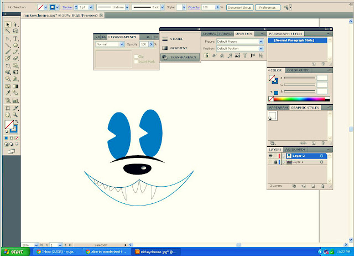Viewport: 354px width, 256px height.
Task: Expand Layer 1 disclosure triangle
Action: (x=284, y=162)
